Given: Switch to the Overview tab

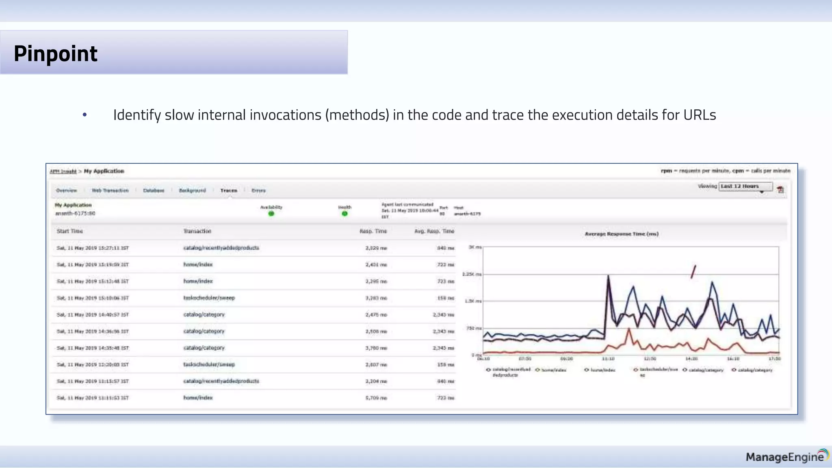Looking at the screenshot, I should 67,191.
